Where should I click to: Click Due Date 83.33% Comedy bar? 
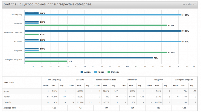96,26
